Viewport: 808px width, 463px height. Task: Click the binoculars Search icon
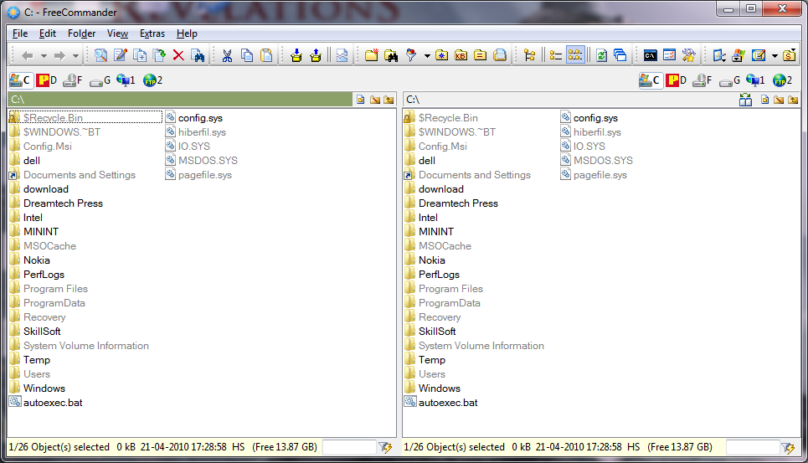[x=391, y=55]
